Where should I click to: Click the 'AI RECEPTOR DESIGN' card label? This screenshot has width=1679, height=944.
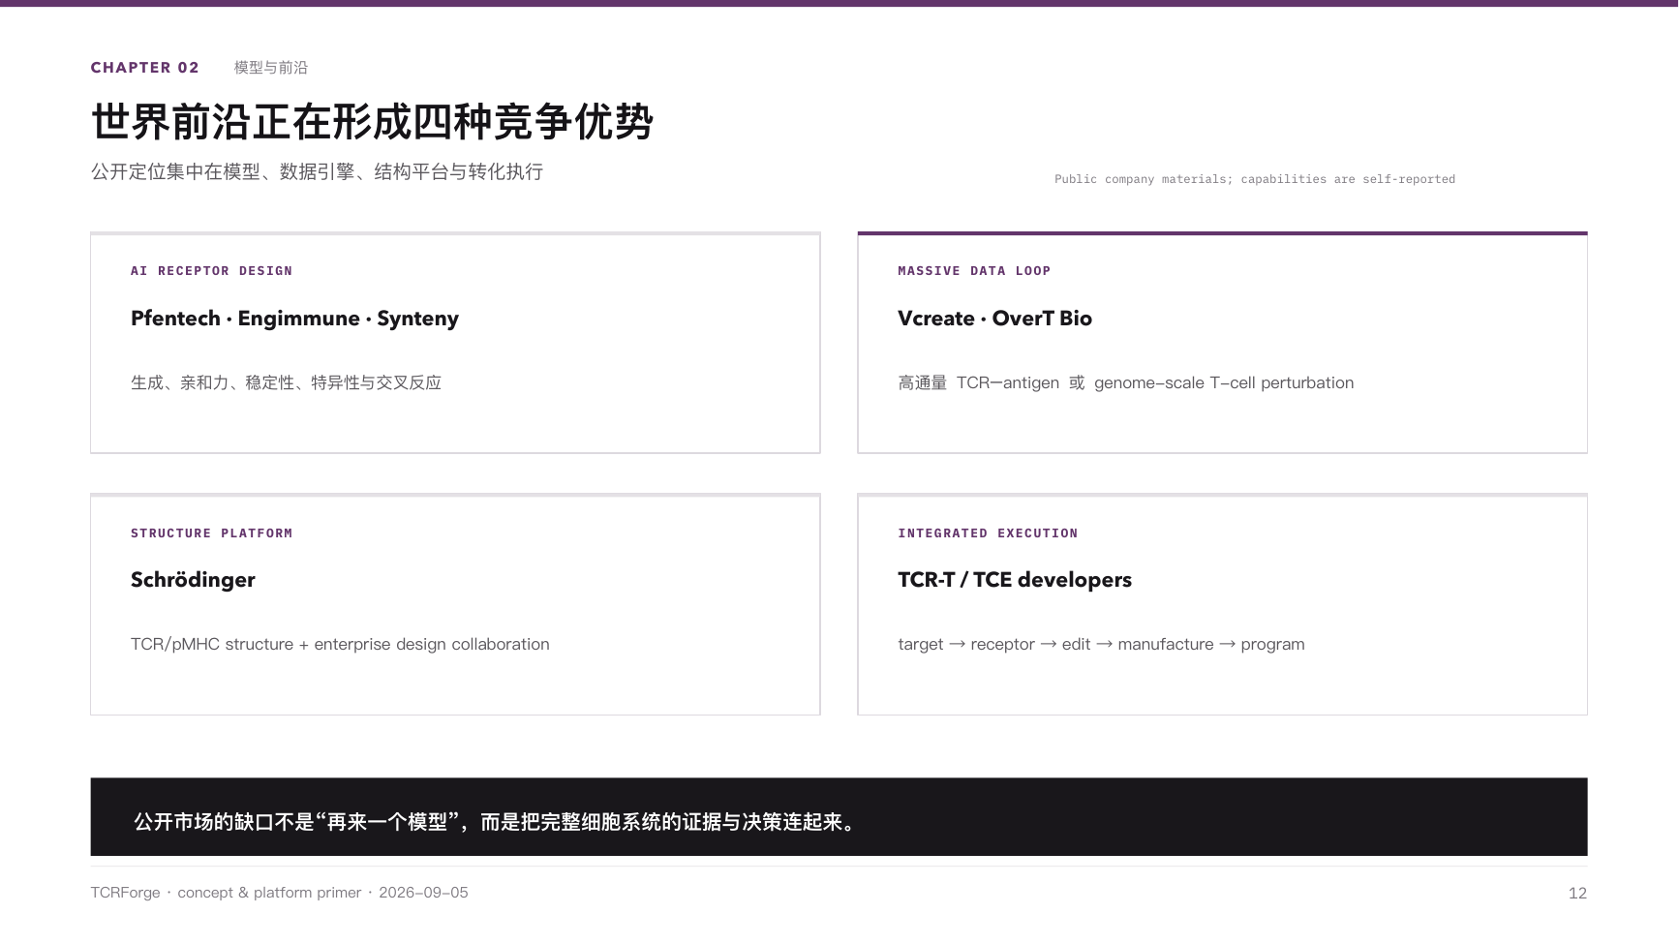(211, 271)
